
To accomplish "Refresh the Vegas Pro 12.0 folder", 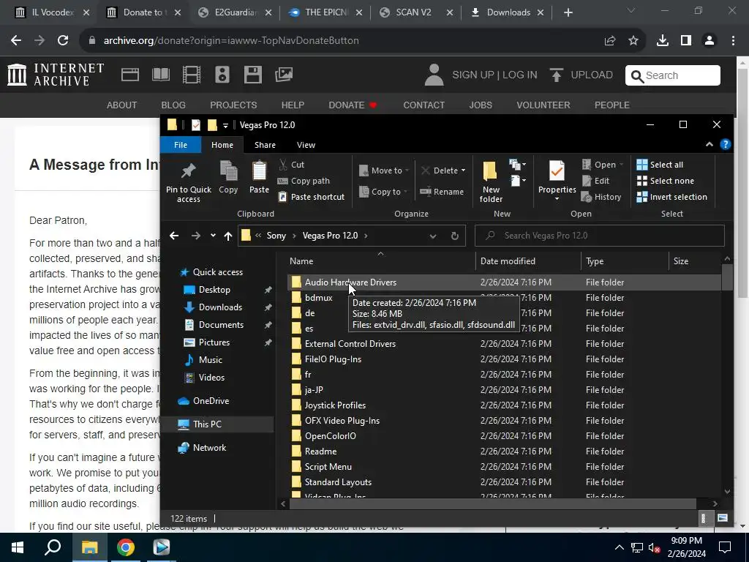I will coord(455,236).
